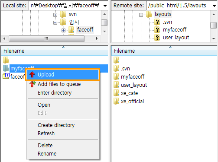Click the remote parent directory folder icon

116,60
